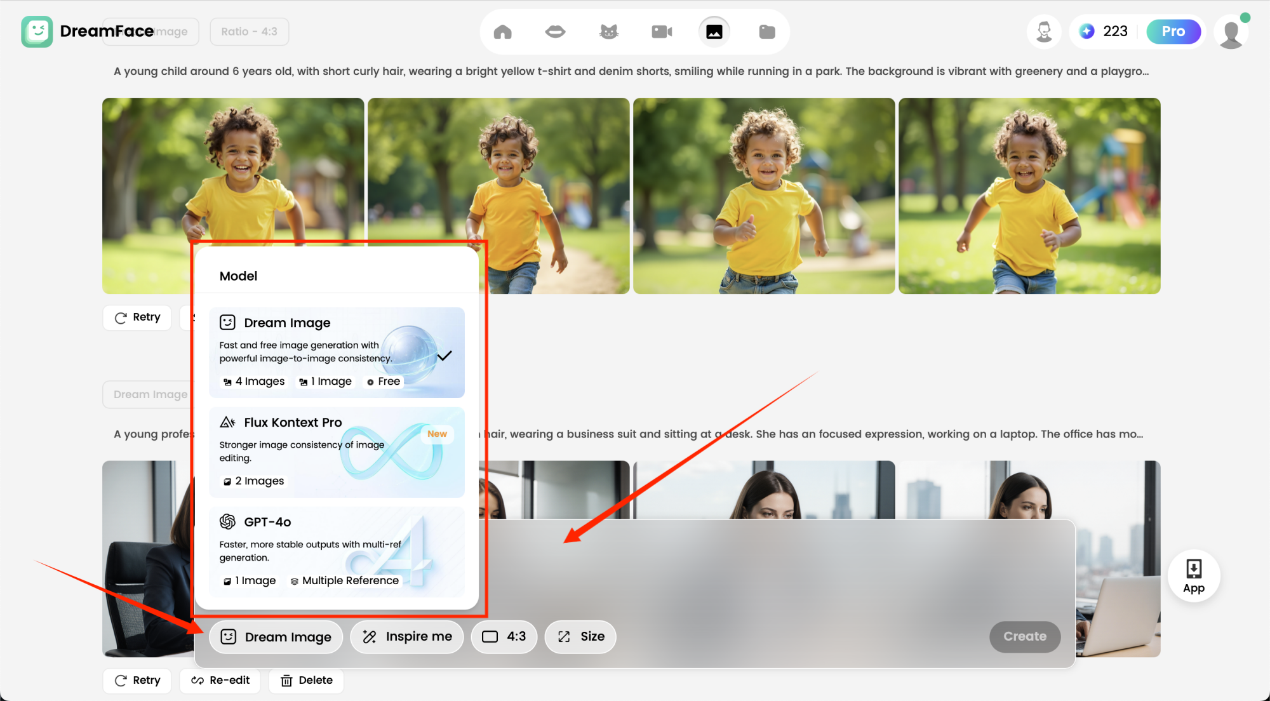Image resolution: width=1270 pixels, height=701 pixels.
Task: Open the lip sync lips icon
Action: coord(555,32)
